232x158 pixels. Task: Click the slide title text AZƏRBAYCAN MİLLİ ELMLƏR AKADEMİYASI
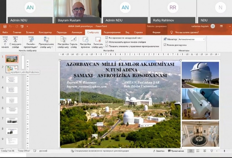tap(120, 64)
